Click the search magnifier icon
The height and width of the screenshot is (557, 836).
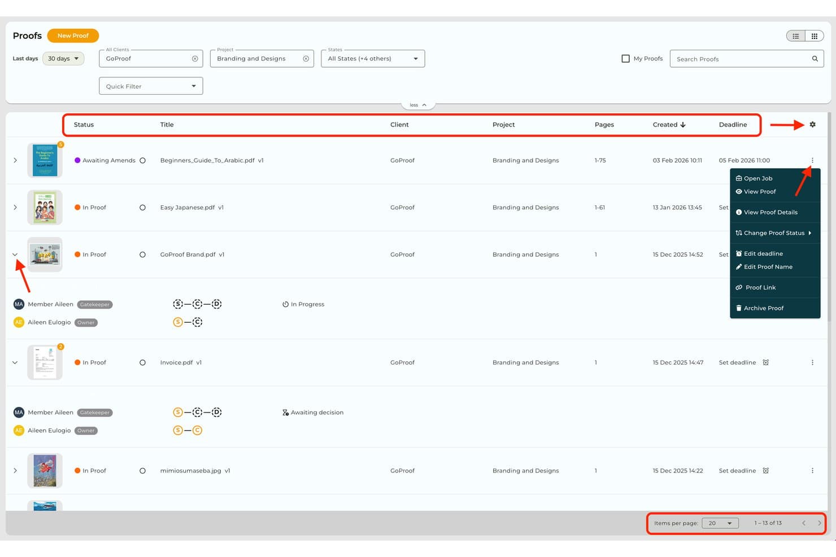[815, 59]
